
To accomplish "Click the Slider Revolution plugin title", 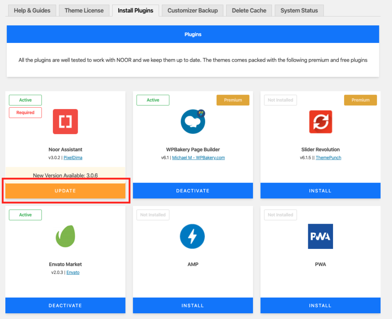I will click(320, 149).
